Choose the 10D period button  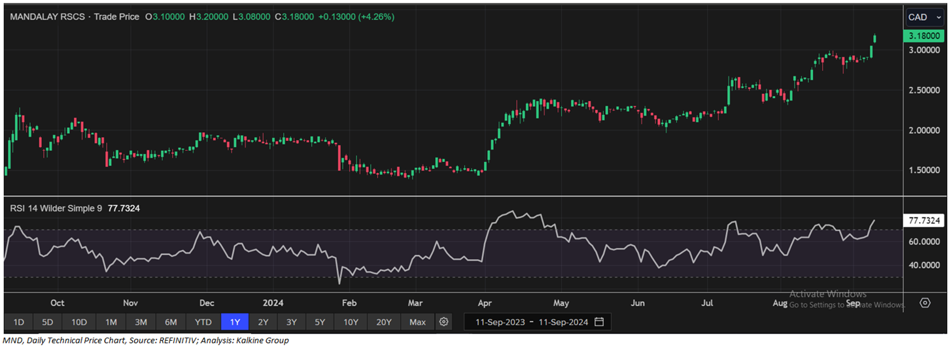(x=80, y=322)
